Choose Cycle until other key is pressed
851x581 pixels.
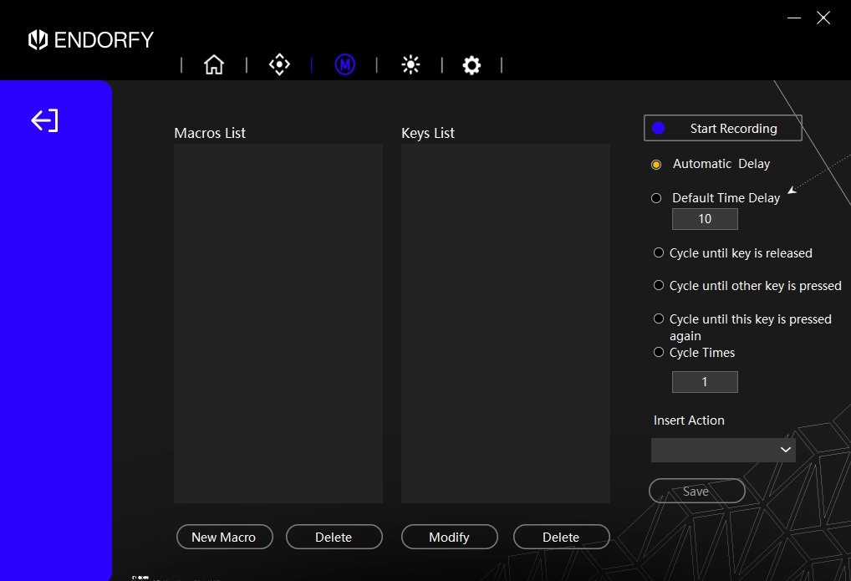pos(659,285)
